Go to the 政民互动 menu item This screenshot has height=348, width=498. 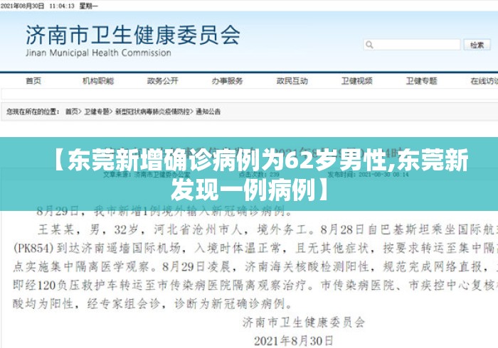point(292,81)
